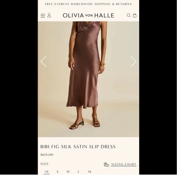The width and height of the screenshot is (177, 177).
Task: Click the measuring tape sizing icon
Action: 107,164
